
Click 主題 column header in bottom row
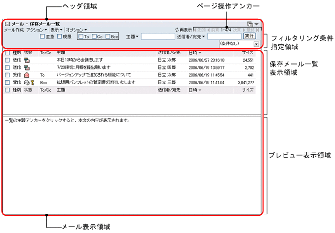point(61,90)
